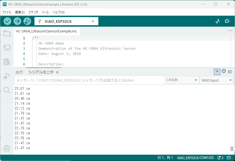Click the serial monitor vertical scrollbar thumb
This screenshot has height=161, width=235.
click(232, 149)
